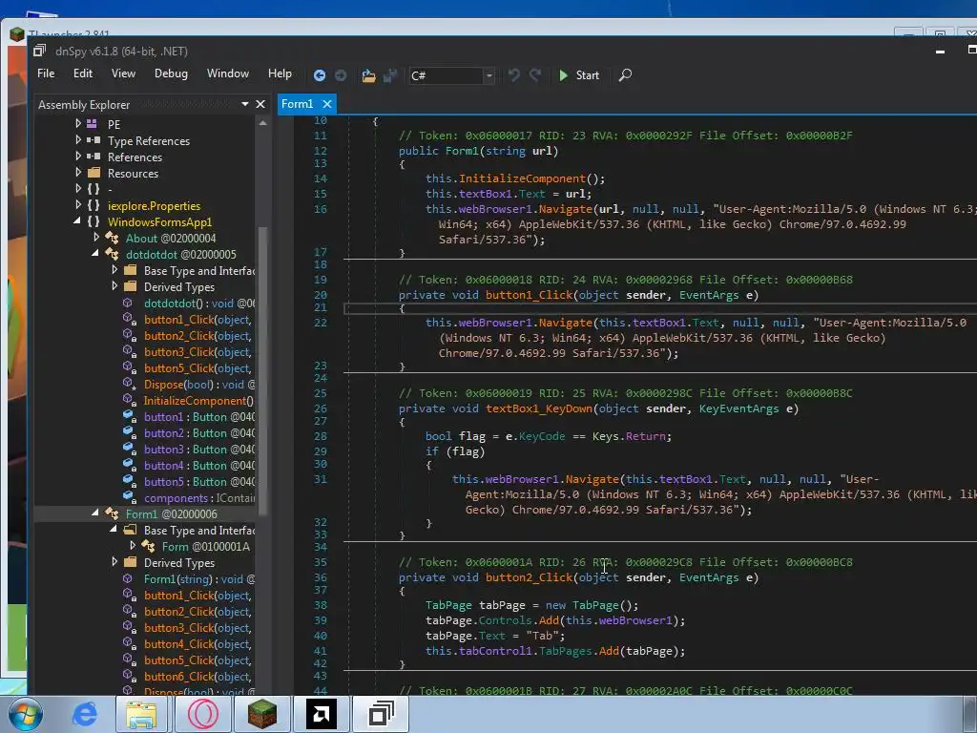Select button5_Click under dotdotdot class

point(197,368)
